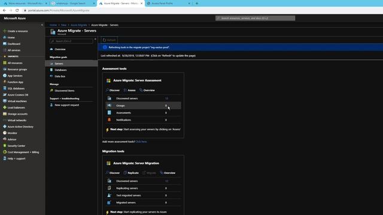Select Data Box under Migration goals
The image size is (383, 215).
pos(60,76)
